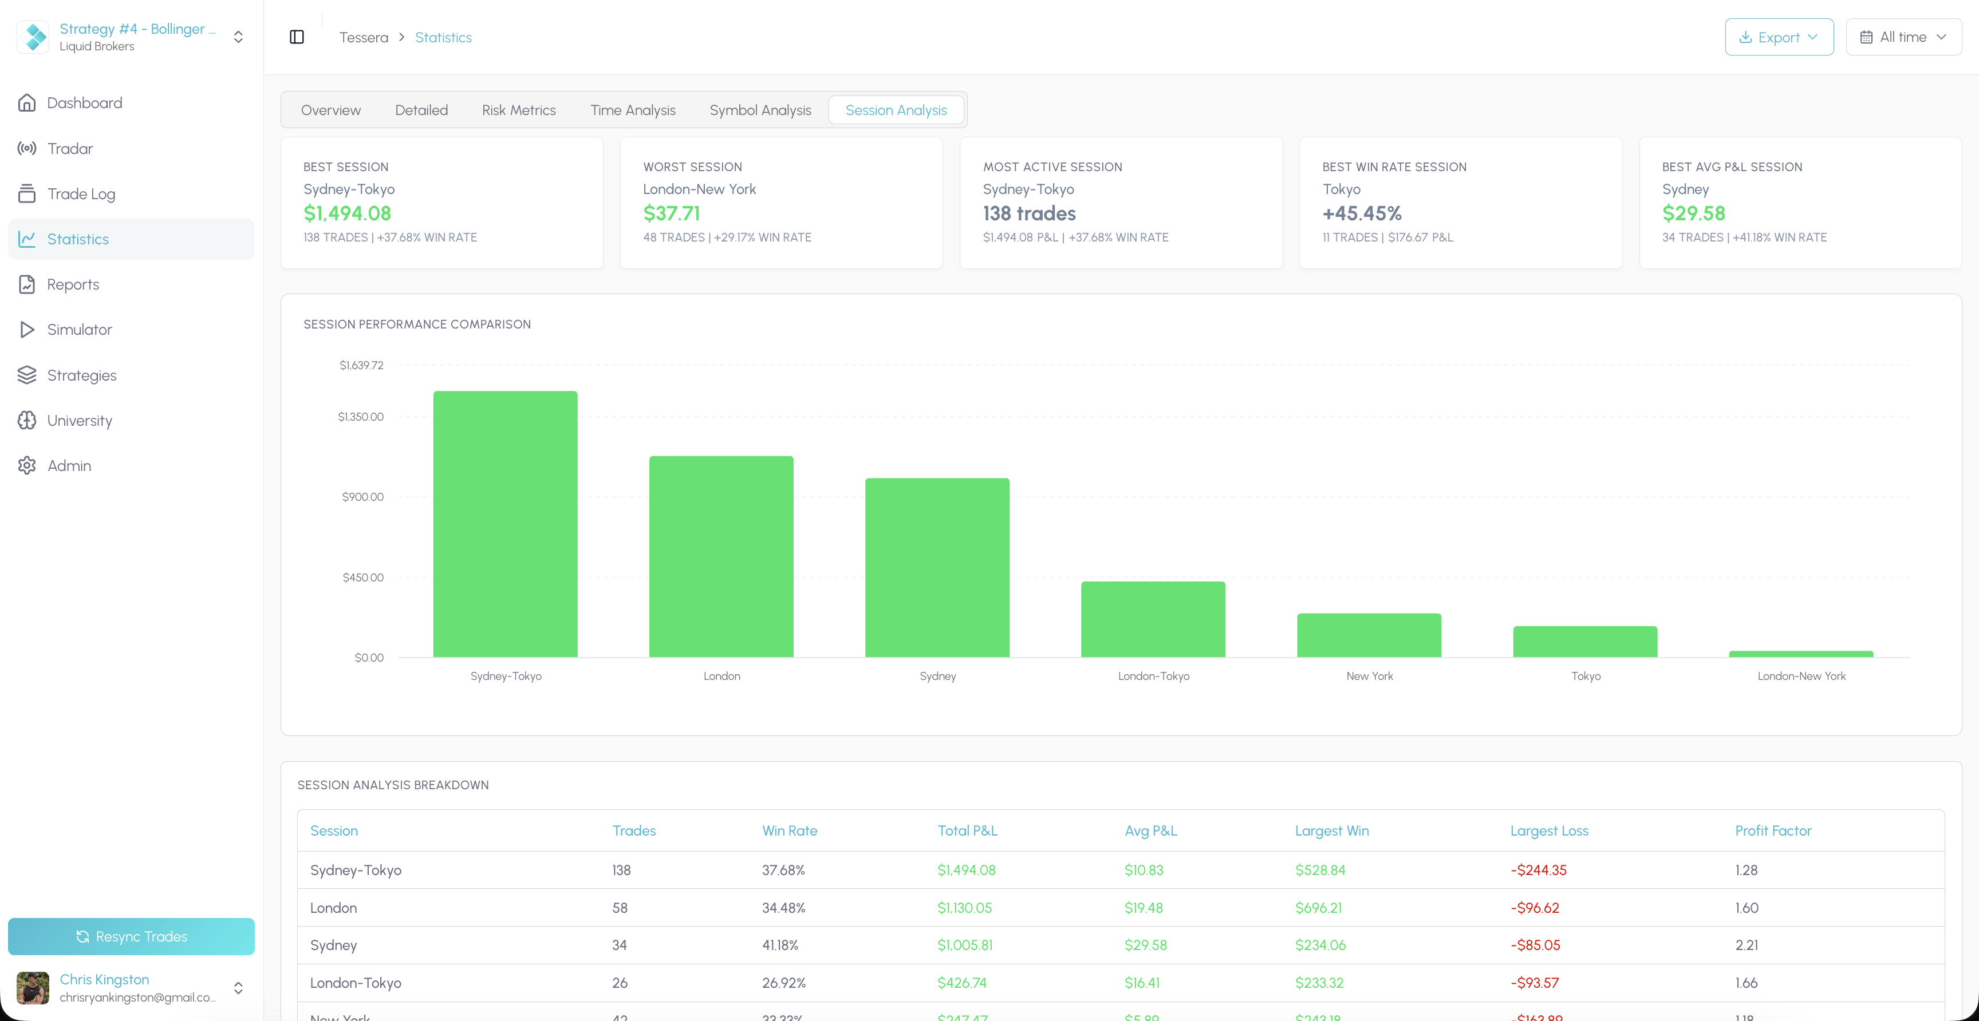
Task: Open the University brain icon
Action: pos(27,420)
